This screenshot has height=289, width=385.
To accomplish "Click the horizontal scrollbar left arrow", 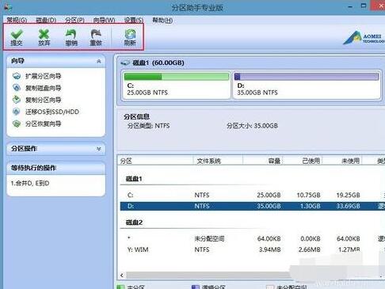I will point(122,276).
